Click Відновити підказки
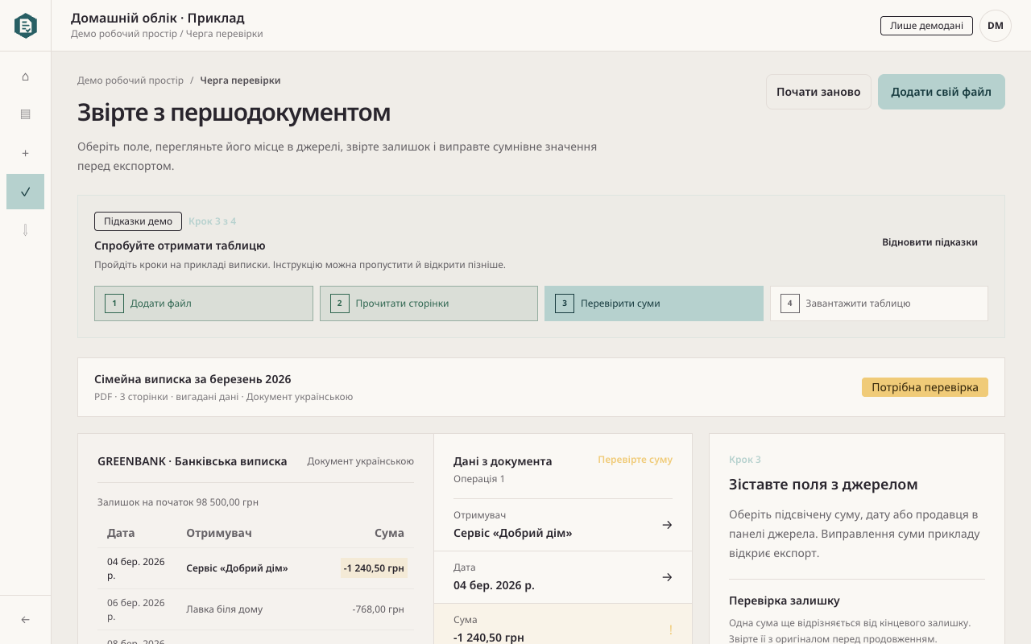 pyautogui.click(x=930, y=242)
